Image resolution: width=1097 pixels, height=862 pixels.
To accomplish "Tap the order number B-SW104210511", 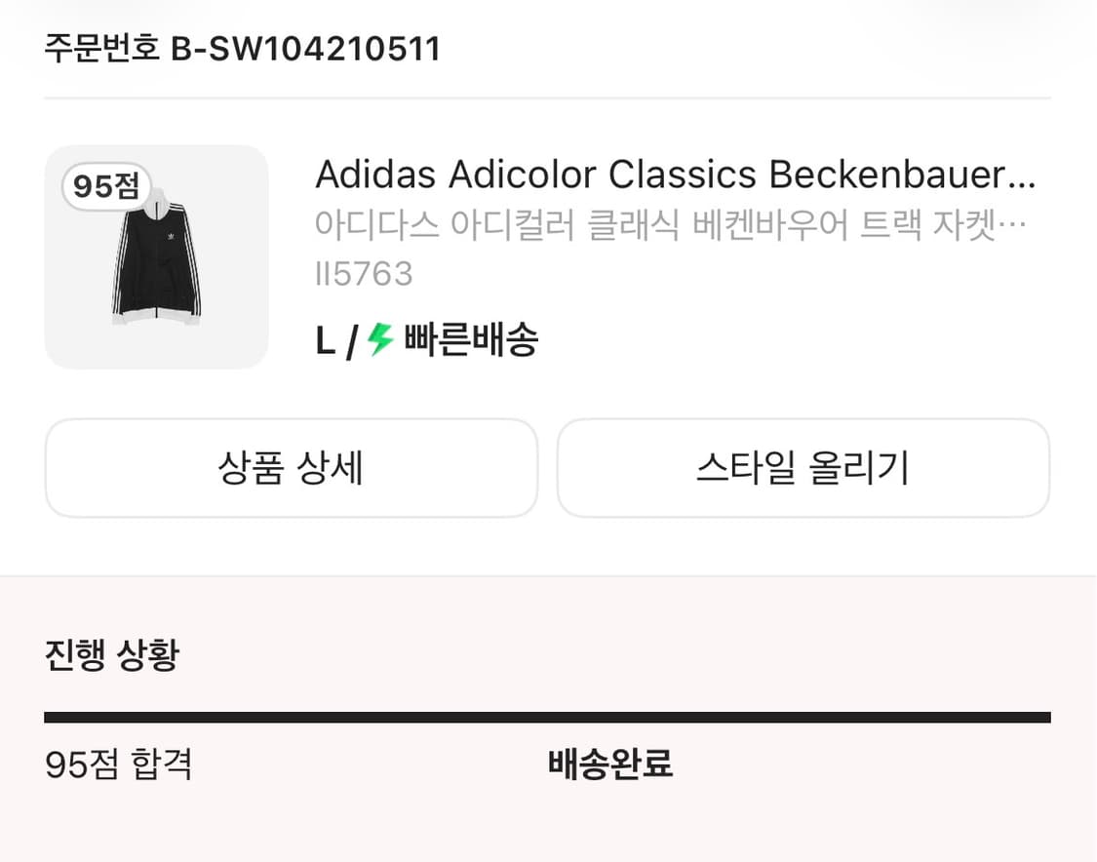I will click(305, 49).
